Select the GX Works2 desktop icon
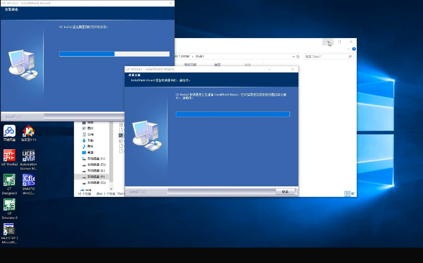The image size is (423, 263). click(9, 158)
